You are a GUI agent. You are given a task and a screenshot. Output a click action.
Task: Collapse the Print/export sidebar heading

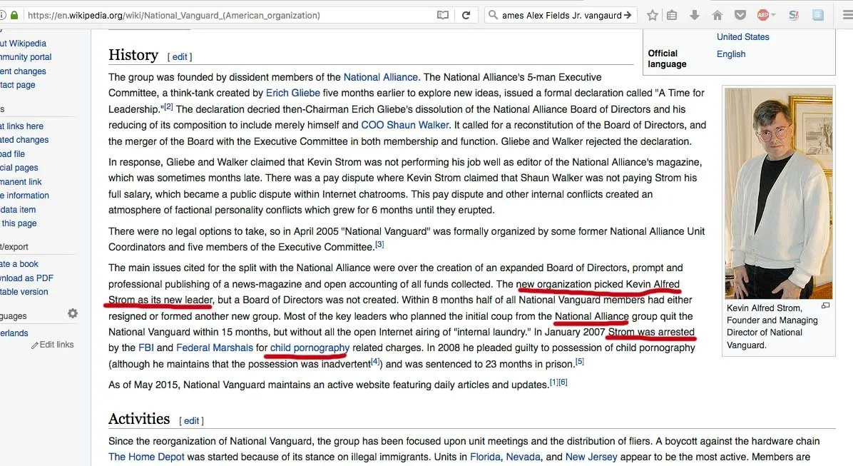click(14, 247)
